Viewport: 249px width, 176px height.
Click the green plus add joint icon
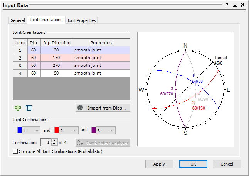coord(18,108)
